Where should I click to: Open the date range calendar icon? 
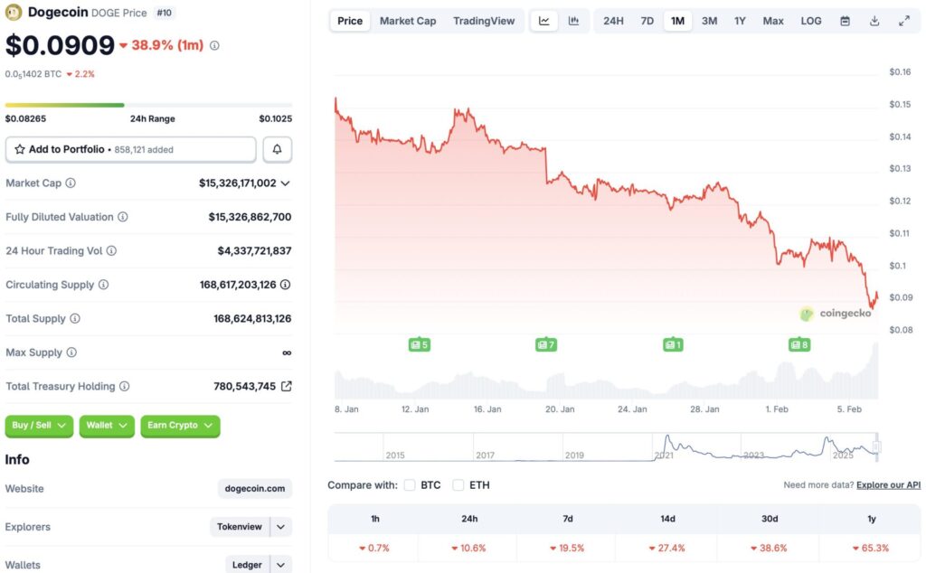pos(845,20)
